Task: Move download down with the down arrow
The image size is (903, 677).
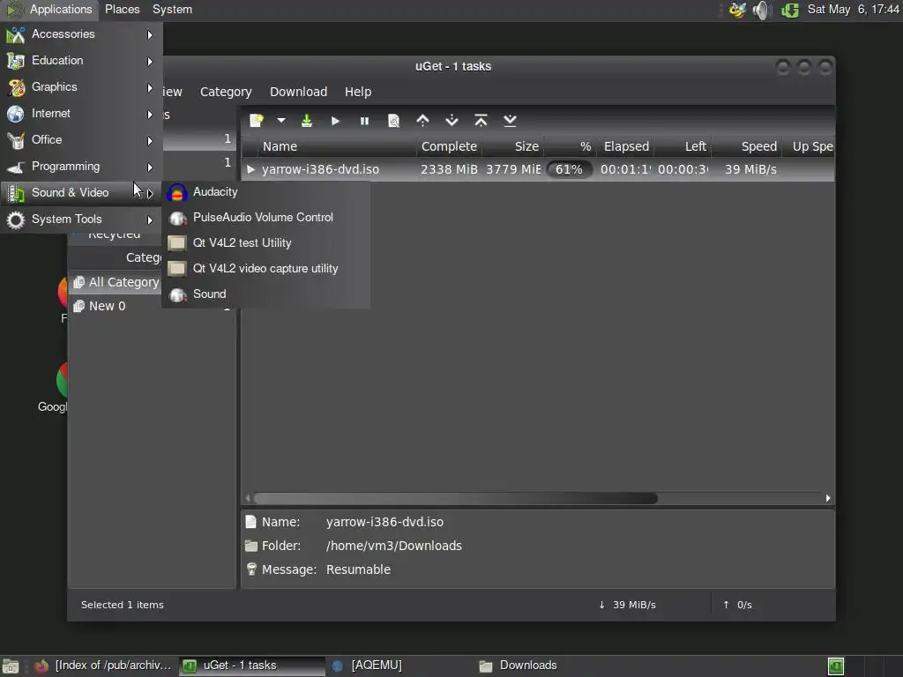Action: pos(452,120)
